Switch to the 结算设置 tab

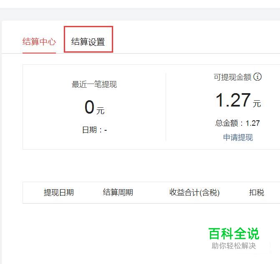click(88, 42)
